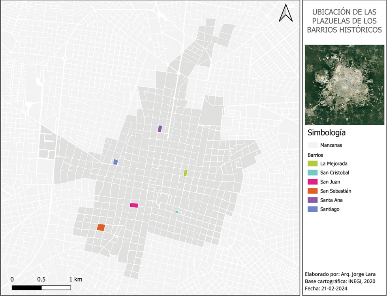
Task: Click the La Mejorada legend color swatch
Action: [313, 163]
